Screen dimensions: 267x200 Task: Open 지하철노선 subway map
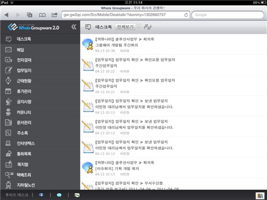click(x=40, y=185)
